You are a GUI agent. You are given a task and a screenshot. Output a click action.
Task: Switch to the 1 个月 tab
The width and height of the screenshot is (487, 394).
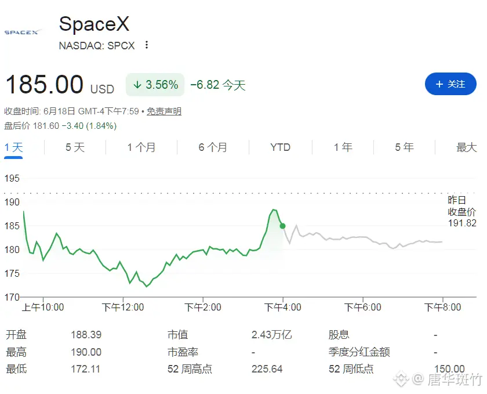tap(141, 147)
